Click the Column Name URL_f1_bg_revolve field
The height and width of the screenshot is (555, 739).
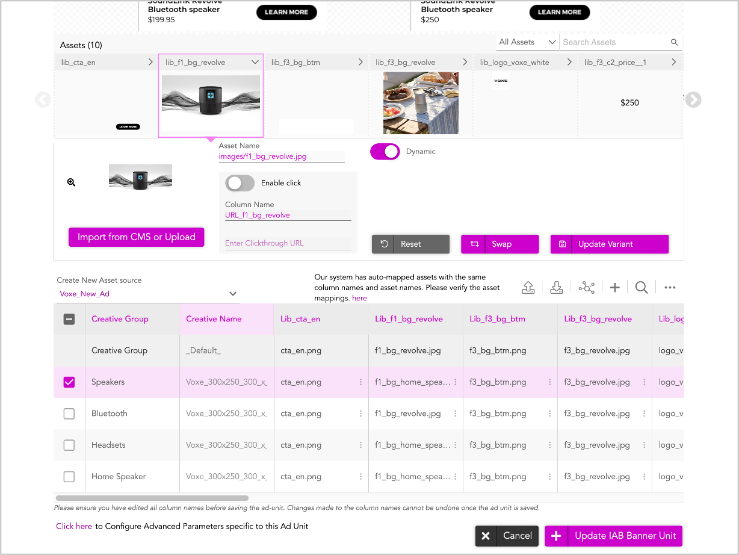pos(288,215)
